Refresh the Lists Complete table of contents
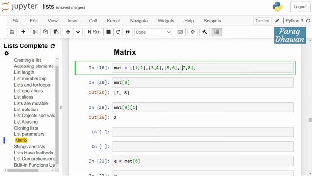Image resolution: width=312 pixels, height=176 pixels. pos(53,46)
